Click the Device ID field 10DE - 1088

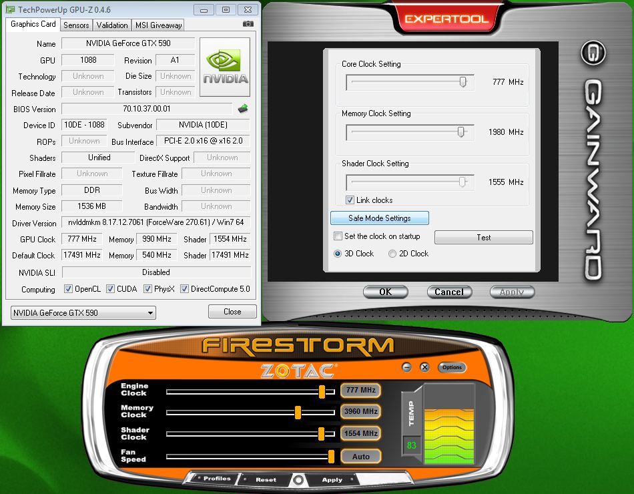pos(84,125)
